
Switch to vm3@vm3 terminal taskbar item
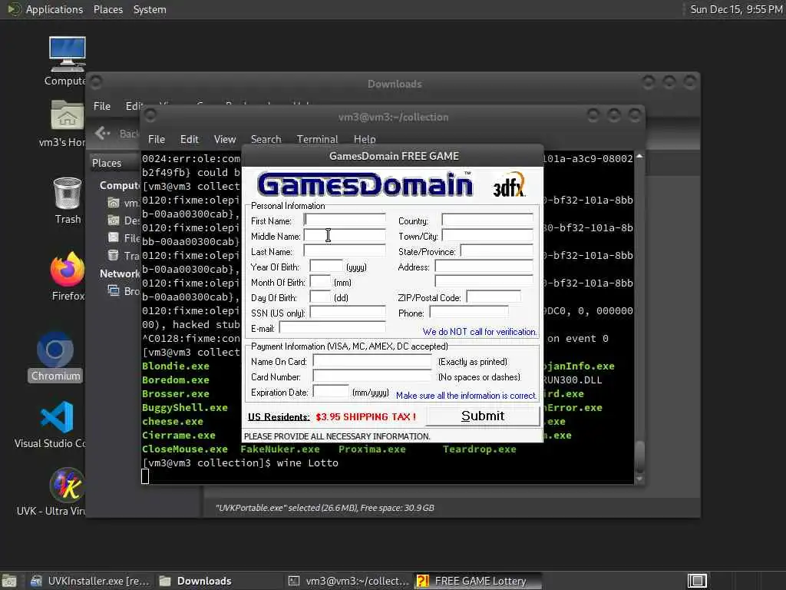point(349,581)
